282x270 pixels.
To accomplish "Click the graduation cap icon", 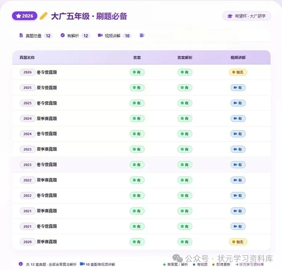I will pos(230,16).
